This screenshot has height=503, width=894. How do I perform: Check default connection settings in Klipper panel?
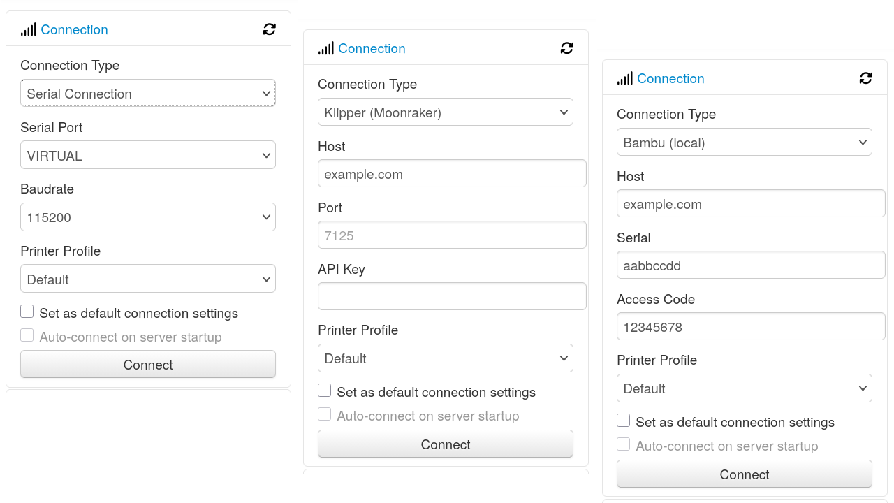(x=325, y=391)
